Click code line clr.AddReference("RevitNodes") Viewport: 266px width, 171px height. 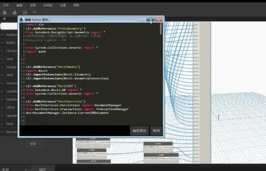tap(53, 67)
